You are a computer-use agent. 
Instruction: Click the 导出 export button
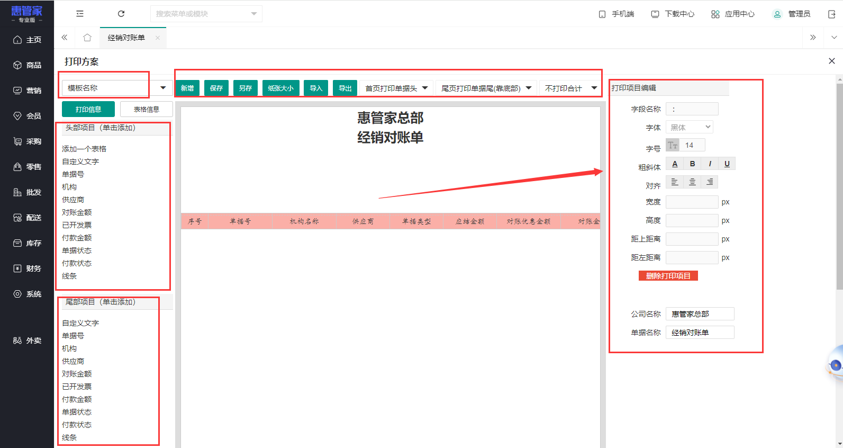tap(345, 88)
